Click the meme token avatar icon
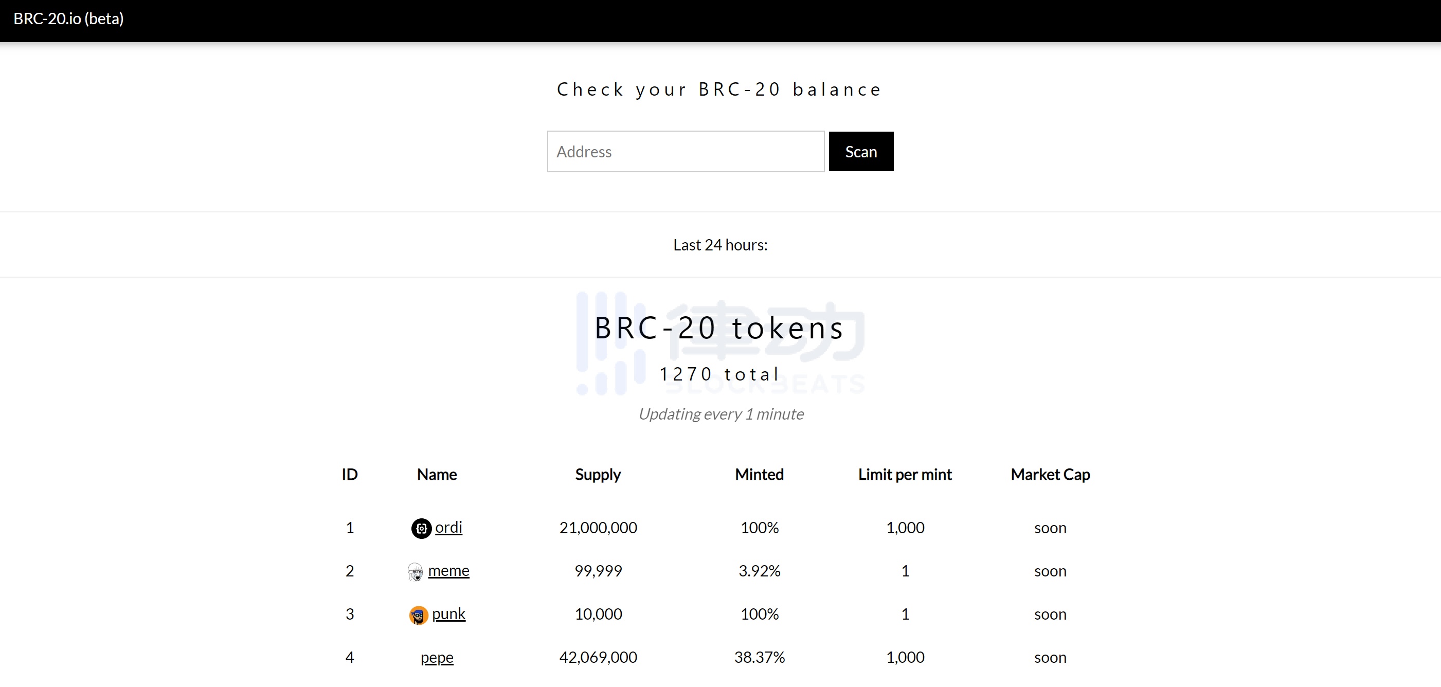The width and height of the screenshot is (1441, 687). coord(415,572)
